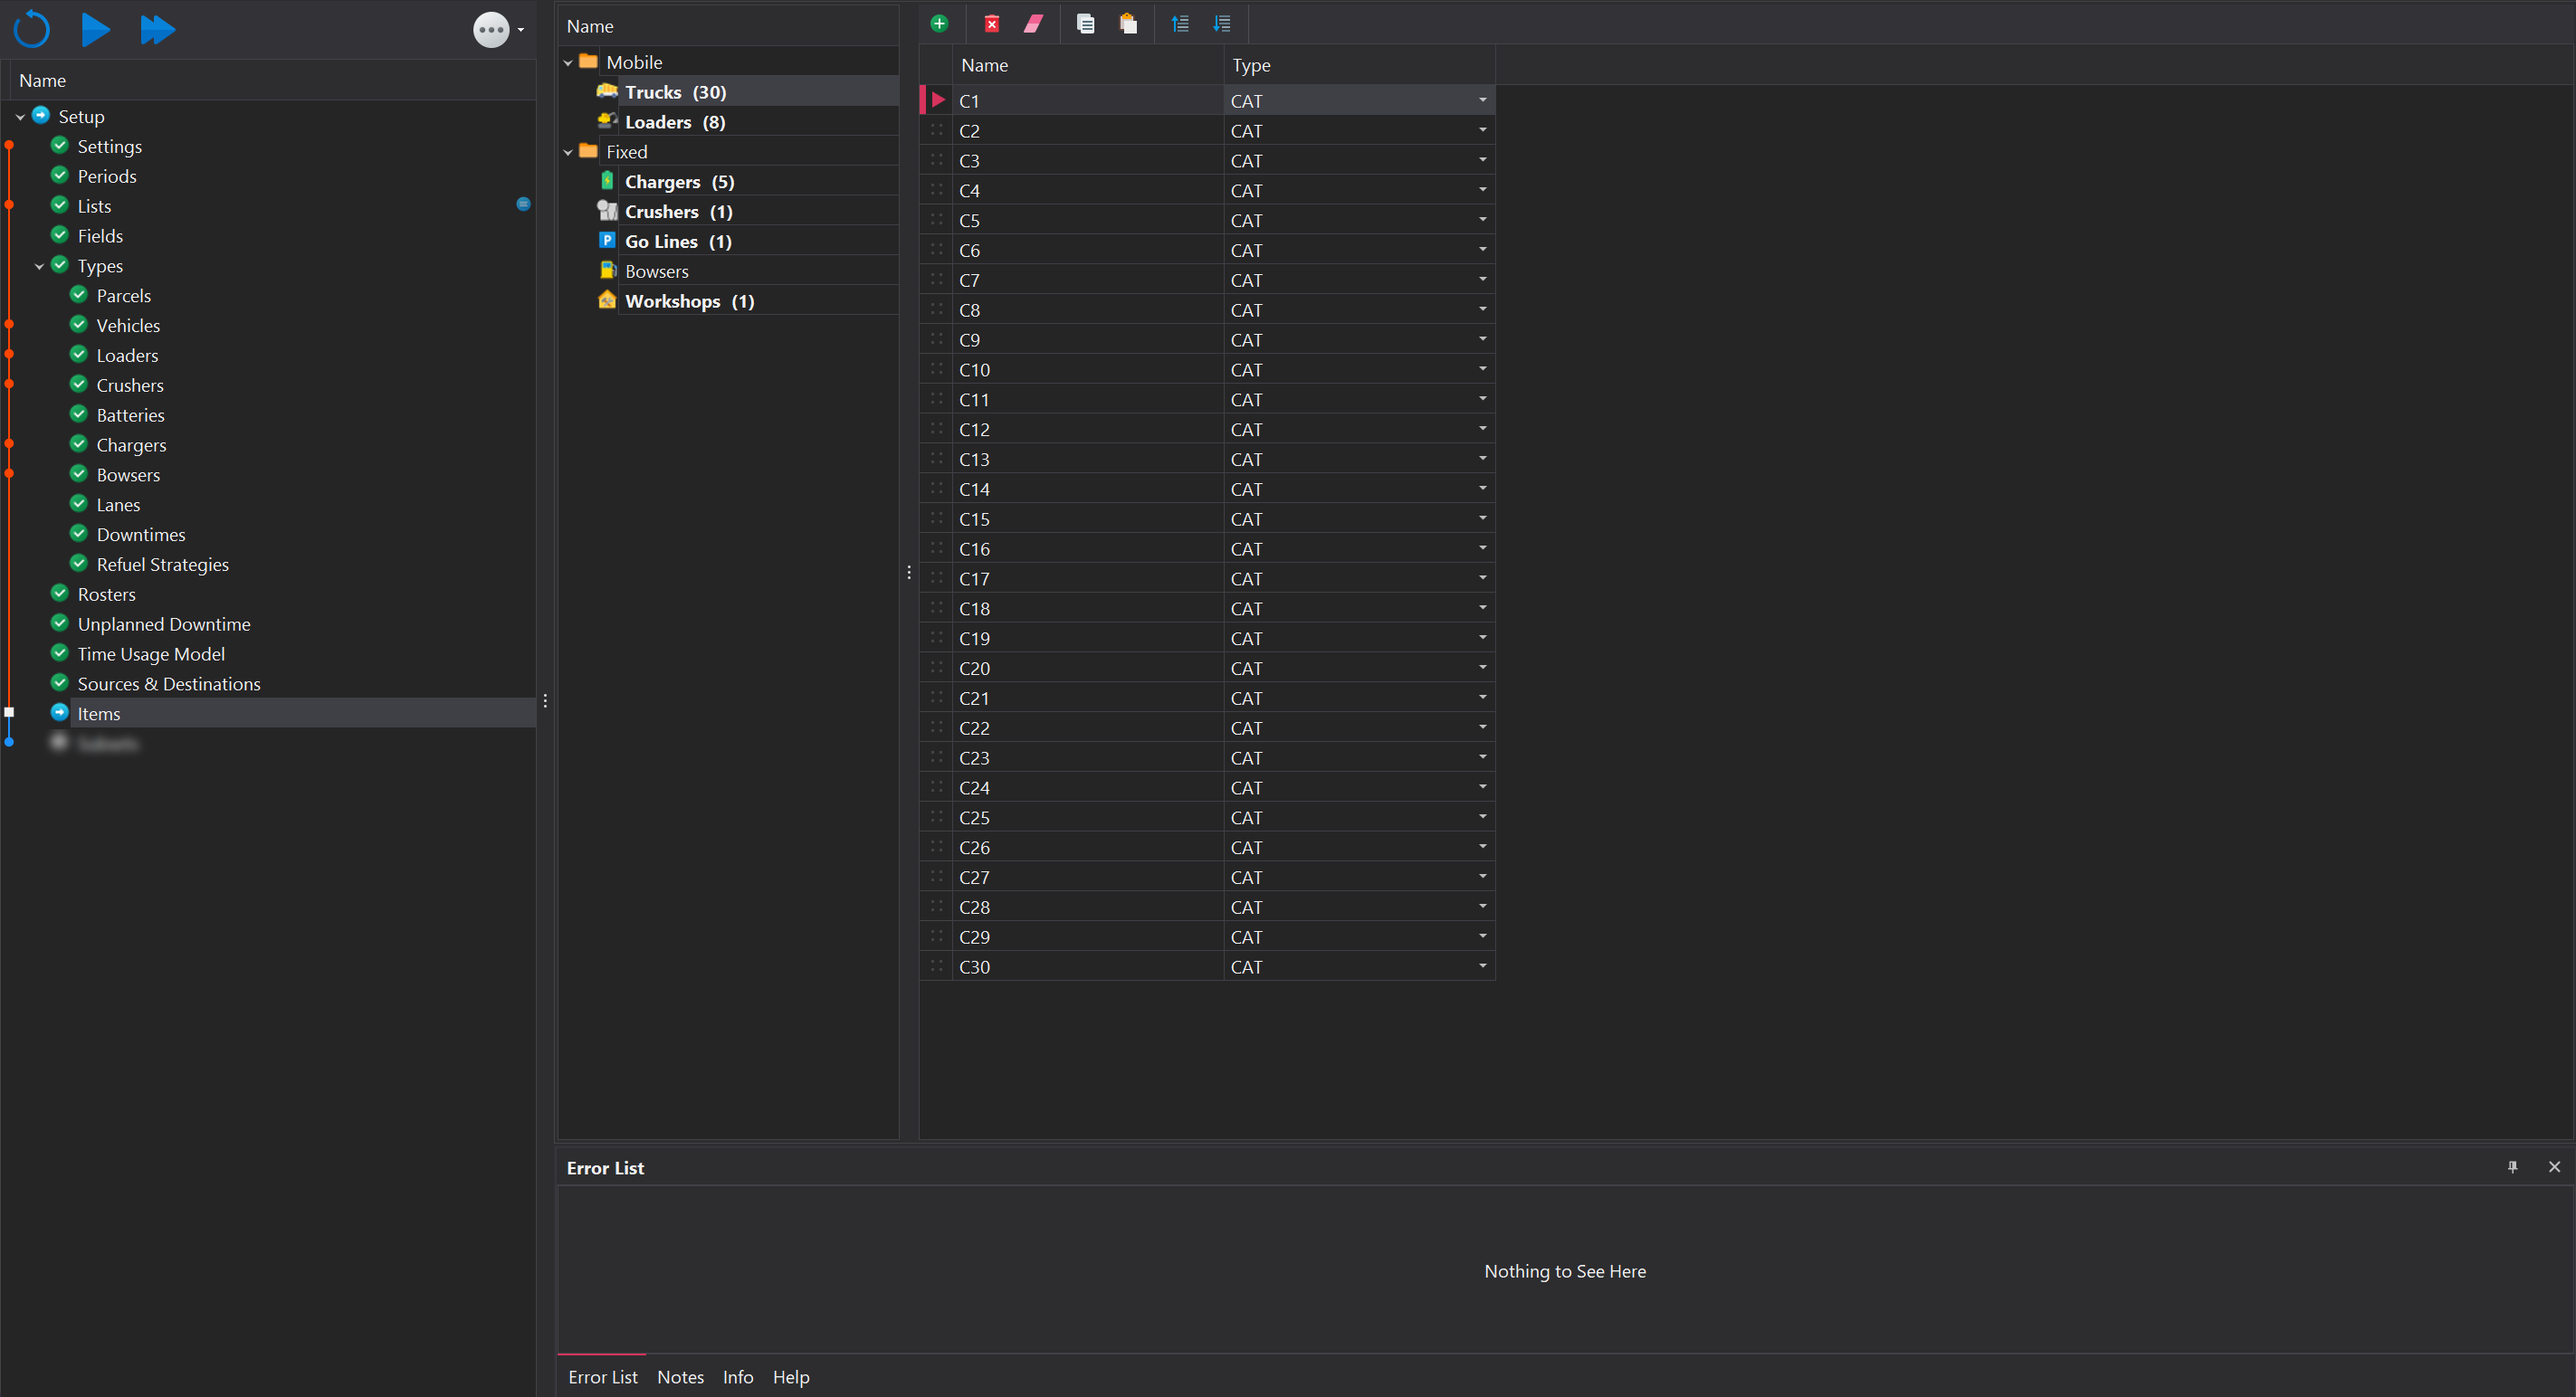Collapse the Types tree node
The image size is (2576, 1397).
(39, 266)
